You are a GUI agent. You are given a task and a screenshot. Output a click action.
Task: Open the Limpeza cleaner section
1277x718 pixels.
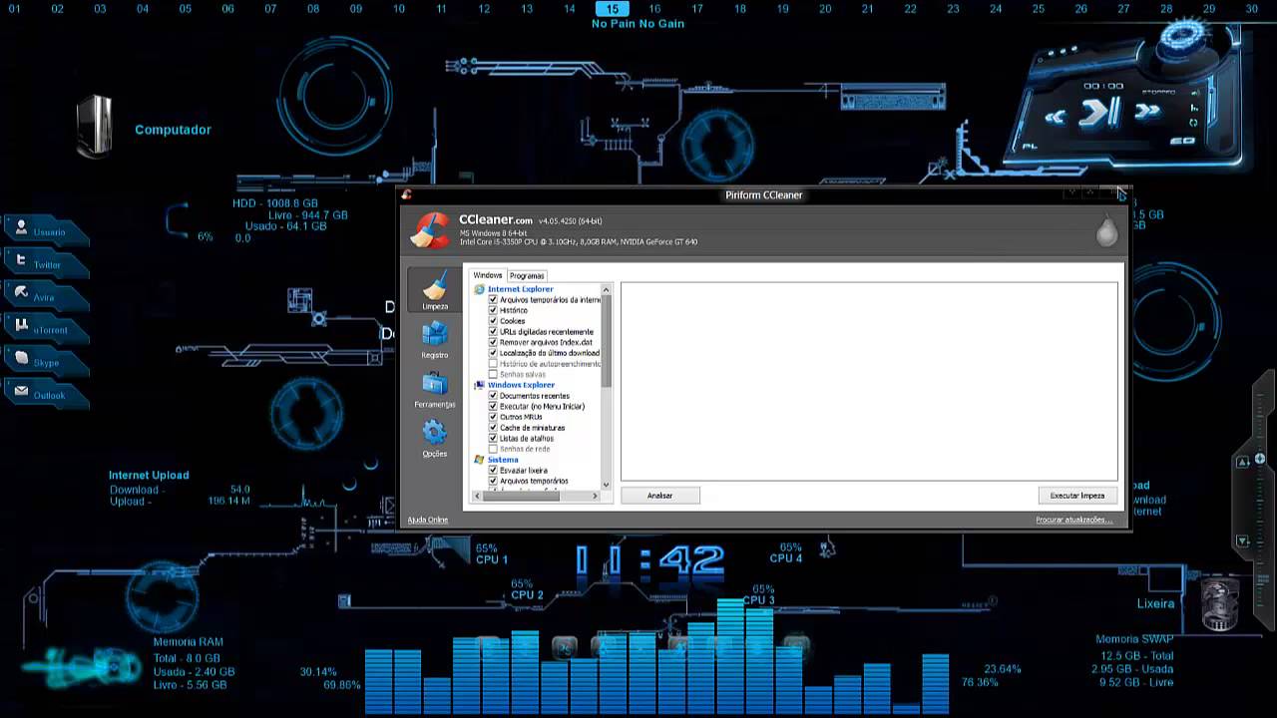click(434, 290)
